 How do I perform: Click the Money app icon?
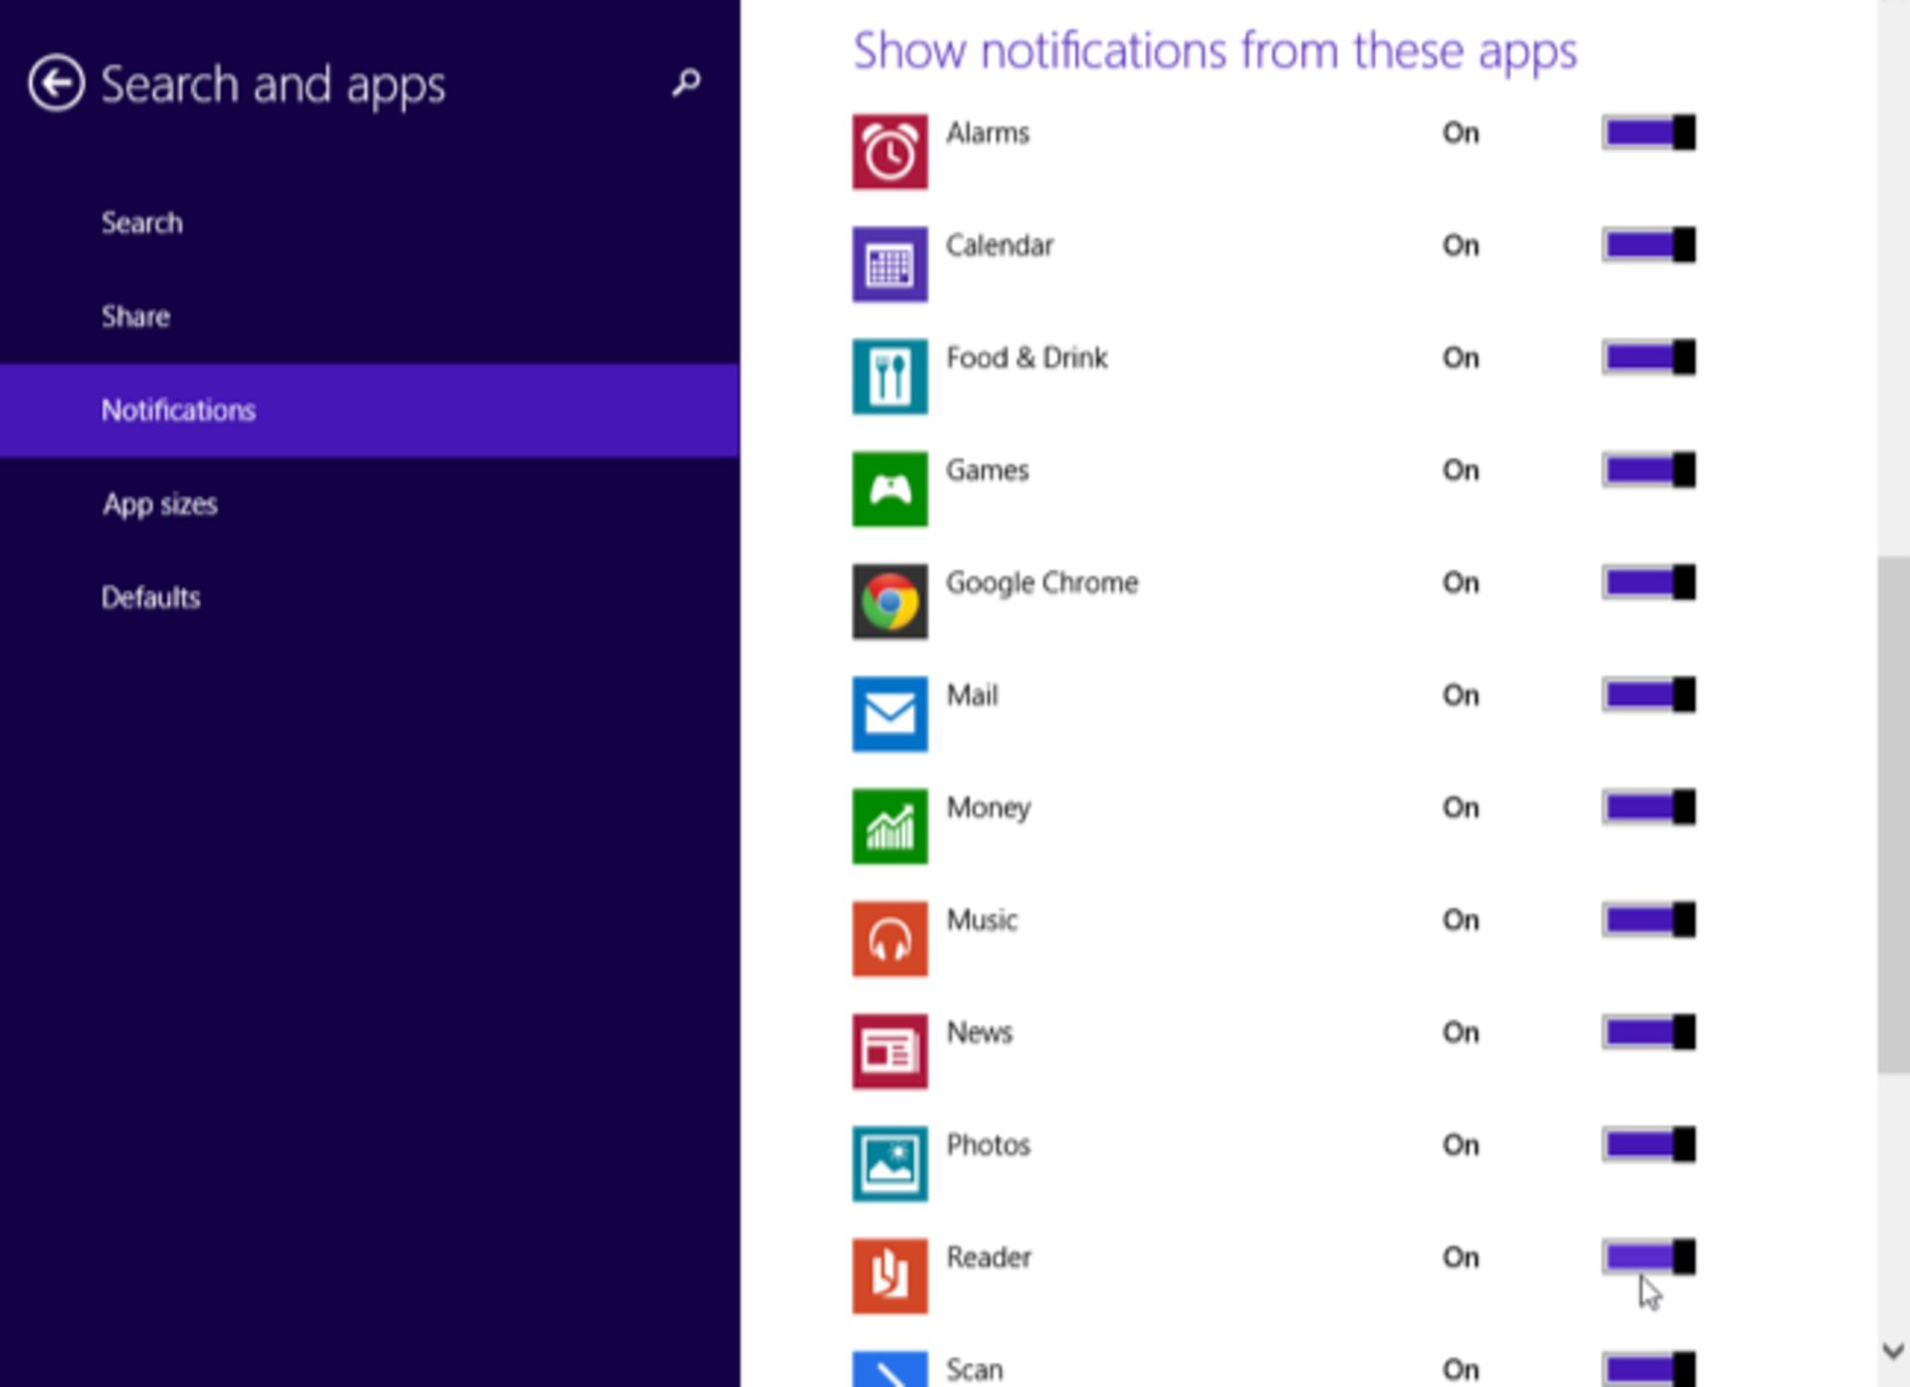tap(889, 826)
